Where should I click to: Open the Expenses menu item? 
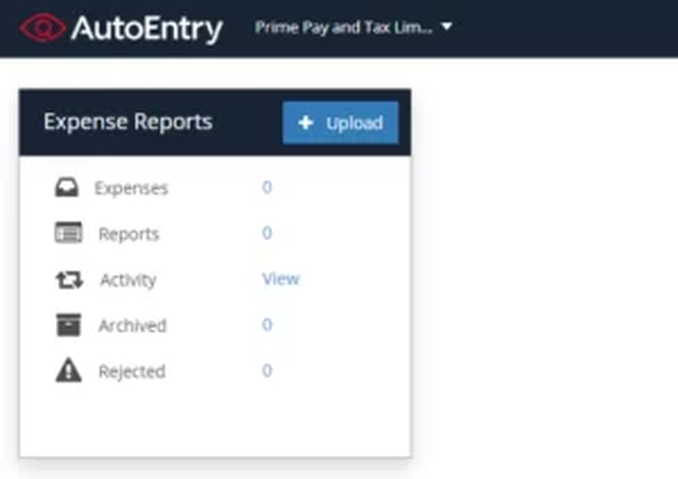pyautogui.click(x=131, y=188)
